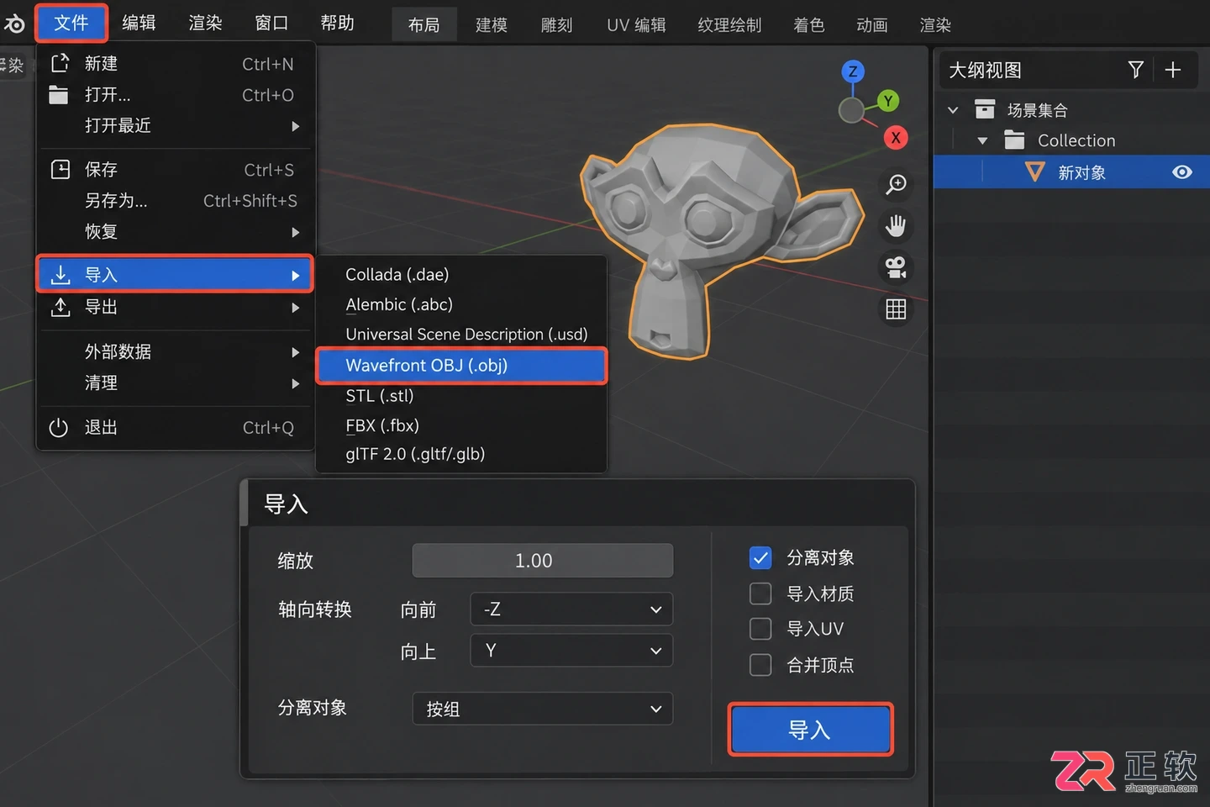Click the Blender logo icon
Image resolution: width=1210 pixels, height=807 pixels.
click(14, 24)
